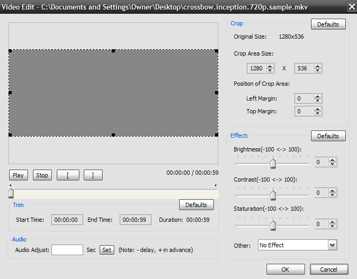Click the trim start marker above seek bar
Viewport: 357px width, 279px height.
pyautogui.click(x=10, y=185)
